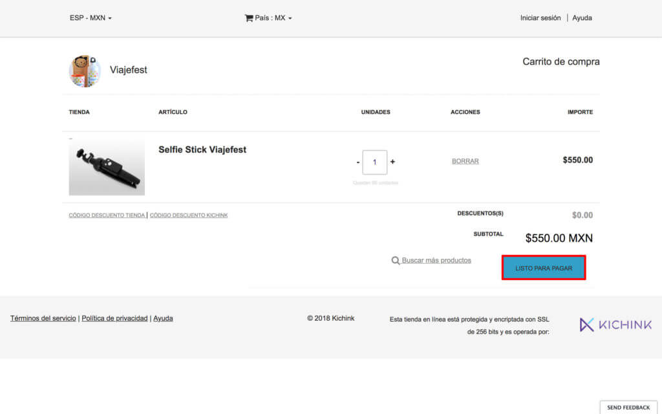Remove the item with BORRAR

click(x=465, y=161)
